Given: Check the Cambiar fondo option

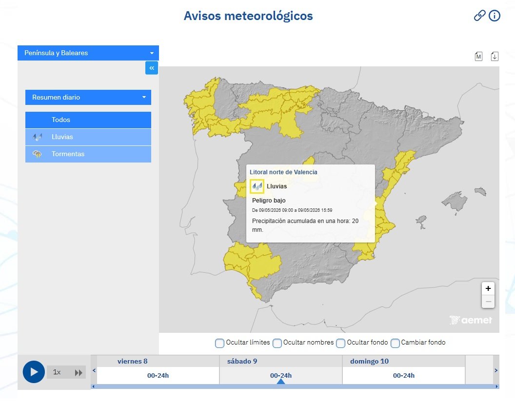Looking at the screenshot, I should point(395,343).
